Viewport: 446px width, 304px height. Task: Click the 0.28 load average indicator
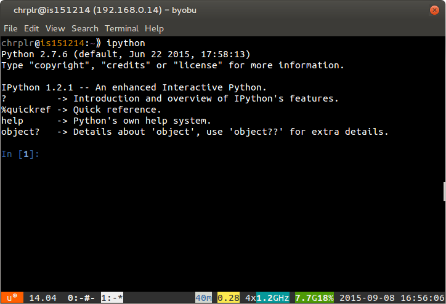pos(228,298)
